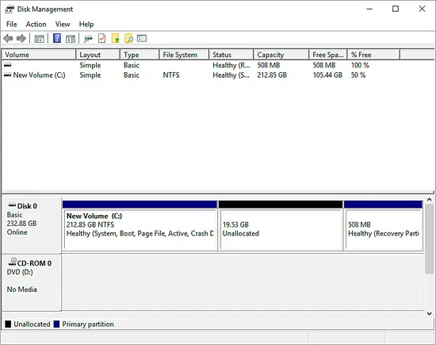This screenshot has width=436, height=345.
Task: Click the Connect/Rescan disk toolbar icon
Action: (88, 39)
